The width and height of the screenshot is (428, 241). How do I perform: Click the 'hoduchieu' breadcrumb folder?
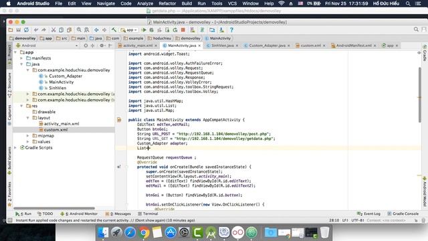[159, 38]
